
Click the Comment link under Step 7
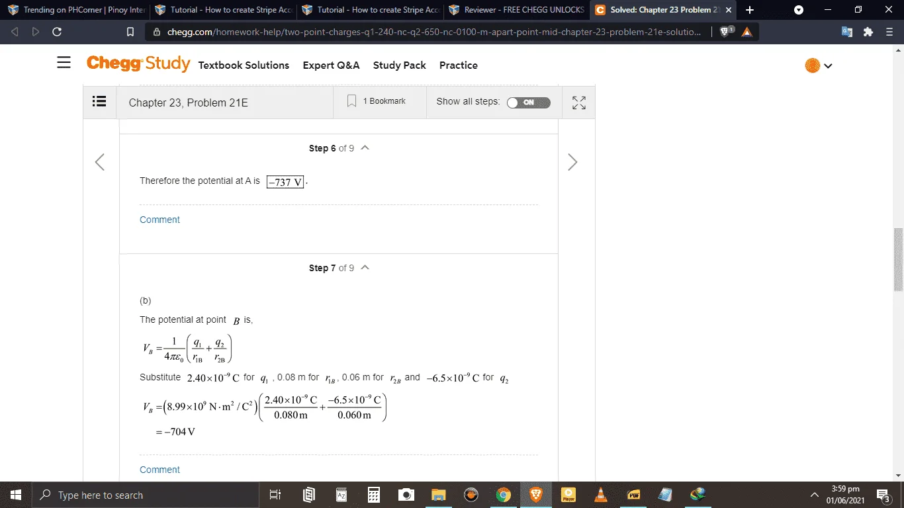click(x=159, y=470)
